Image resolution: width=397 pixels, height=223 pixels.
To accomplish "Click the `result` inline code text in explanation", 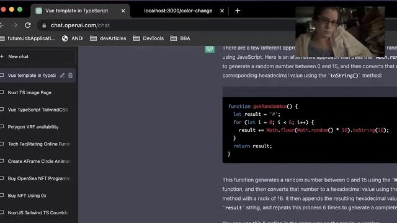I will [x=233, y=208].
